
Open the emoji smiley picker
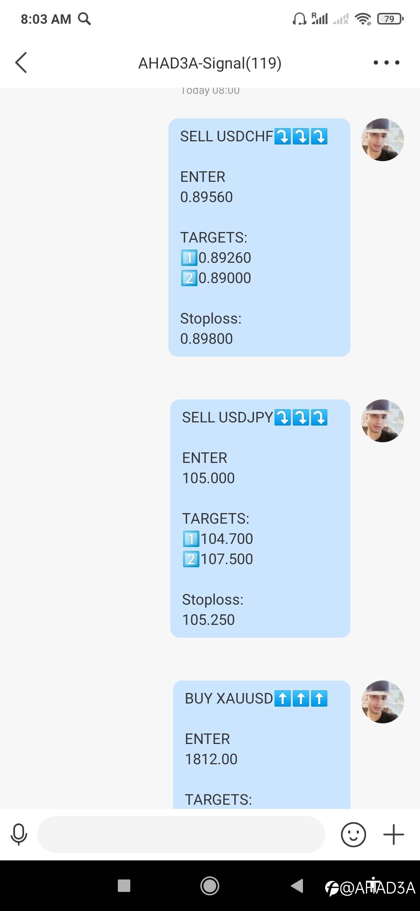pos(353,834)
